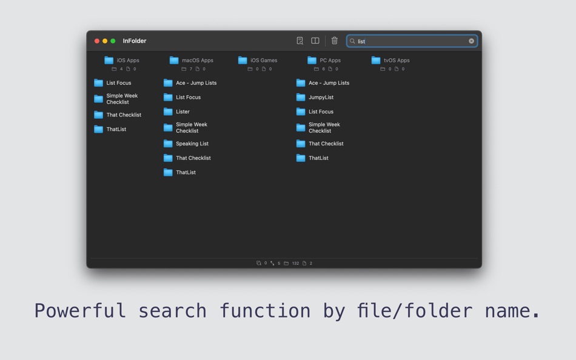Click the file counter icon in the status bar
The image size is (576, 360).
pos(304,263)
